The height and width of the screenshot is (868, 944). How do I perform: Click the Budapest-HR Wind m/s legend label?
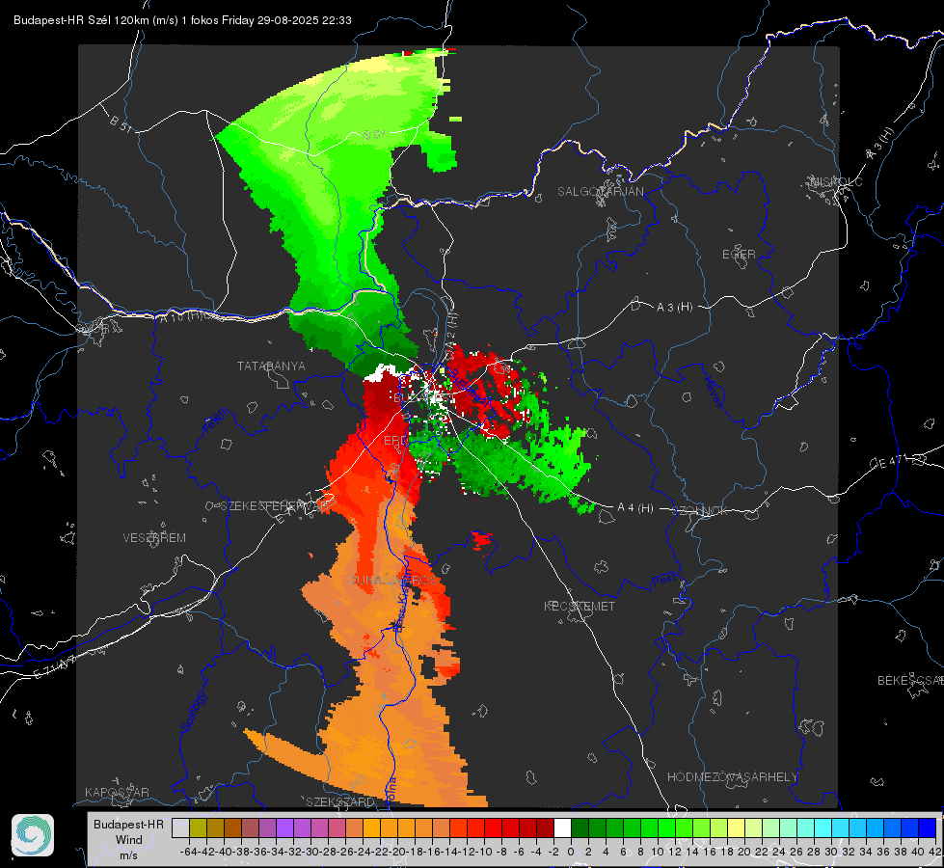click(x=128, y=840)
